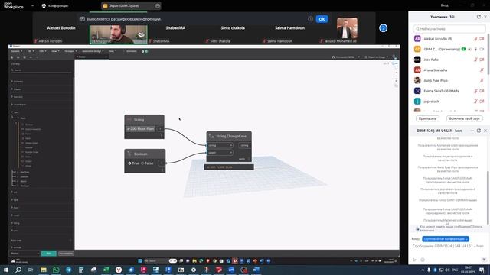This screenshot has width=490, height=275.
Task: Expand the Location group under Input
Action: (22, 176)
